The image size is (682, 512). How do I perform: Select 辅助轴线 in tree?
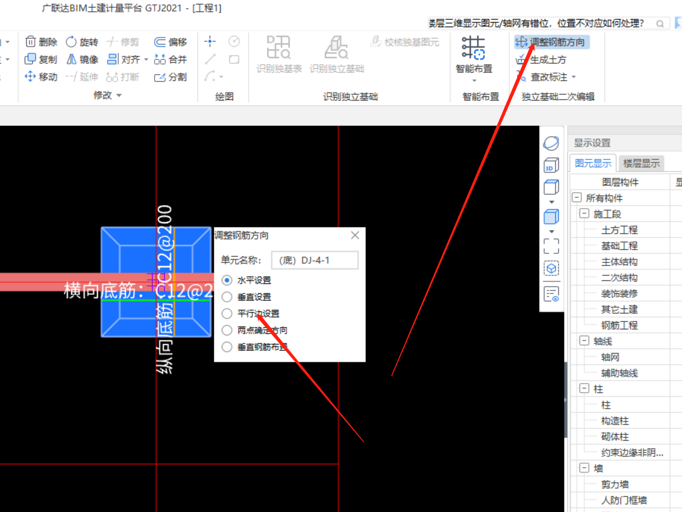pos(619,373)
